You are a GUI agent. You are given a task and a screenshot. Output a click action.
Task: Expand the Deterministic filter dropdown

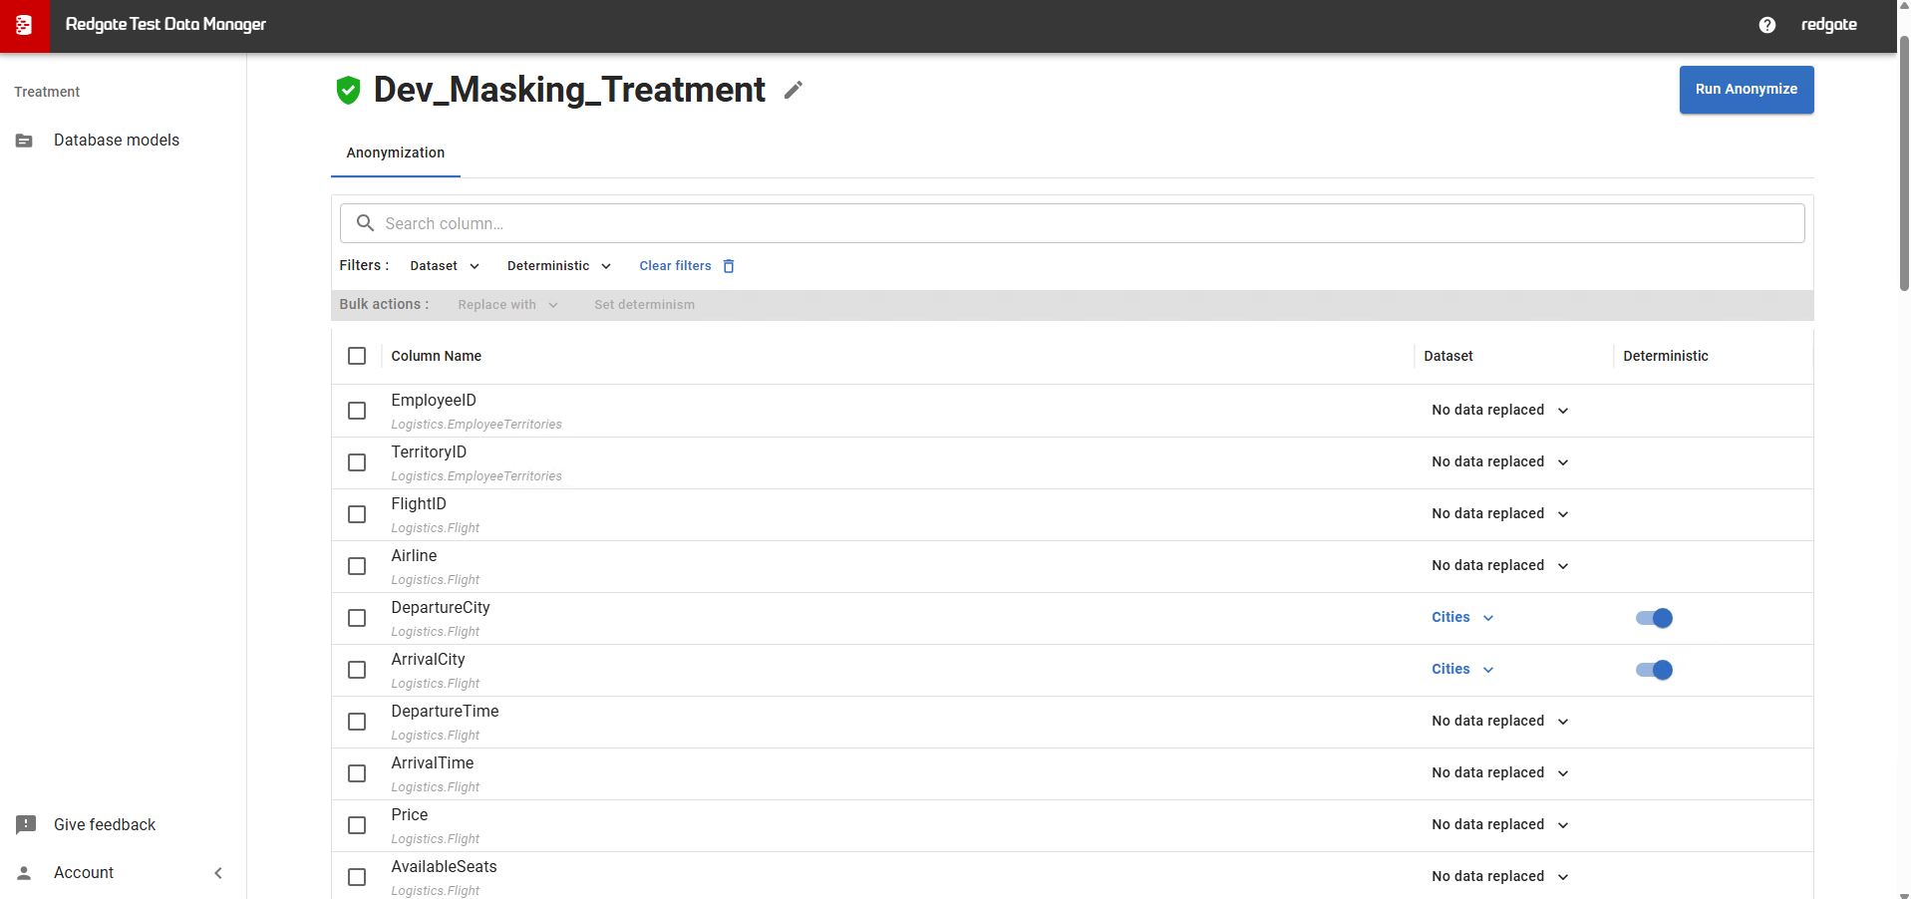pyautogui.click(x=558, y=266)
